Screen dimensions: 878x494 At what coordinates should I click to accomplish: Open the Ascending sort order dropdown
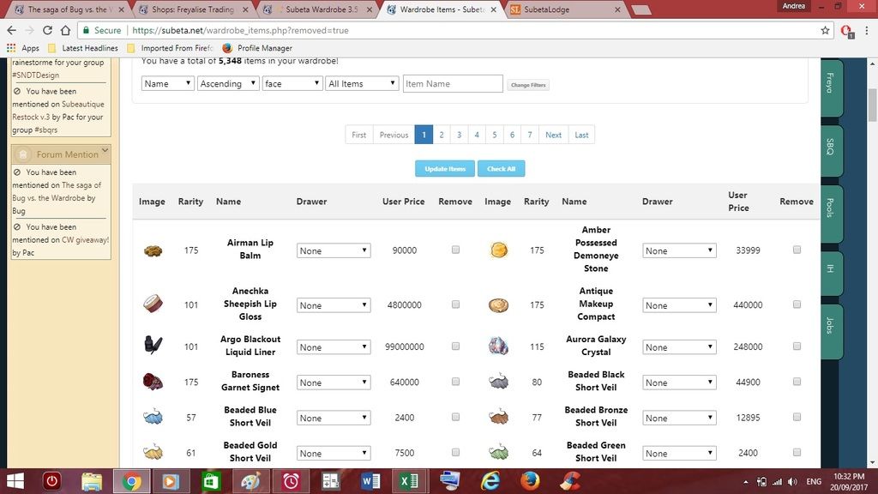tap(228, 83)
